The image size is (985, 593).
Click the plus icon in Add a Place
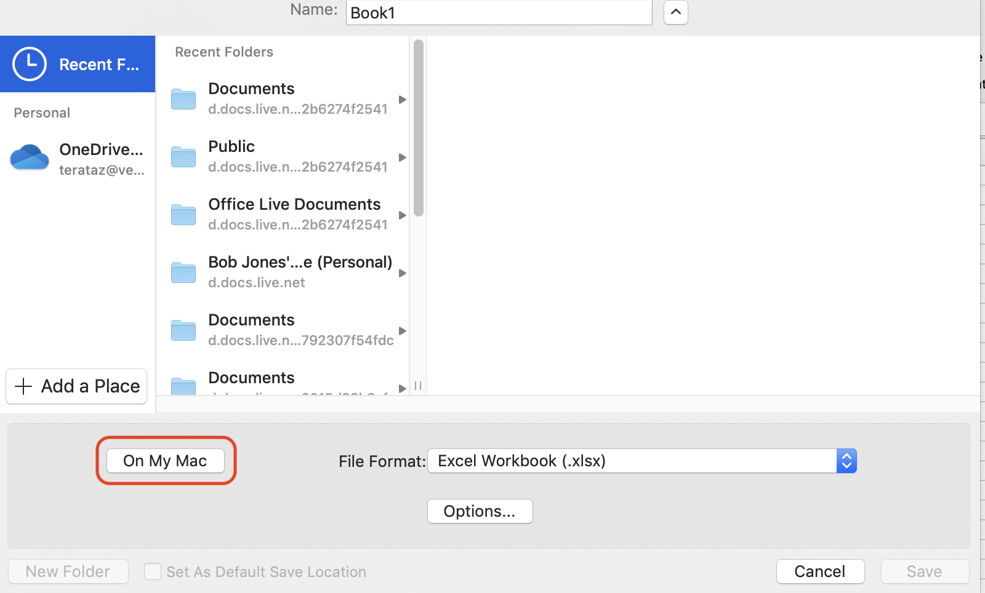coord(23,386)
